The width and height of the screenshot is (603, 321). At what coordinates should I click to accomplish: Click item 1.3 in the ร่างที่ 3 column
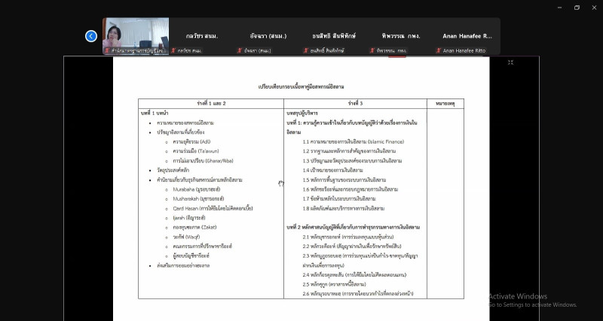(352, 161)
